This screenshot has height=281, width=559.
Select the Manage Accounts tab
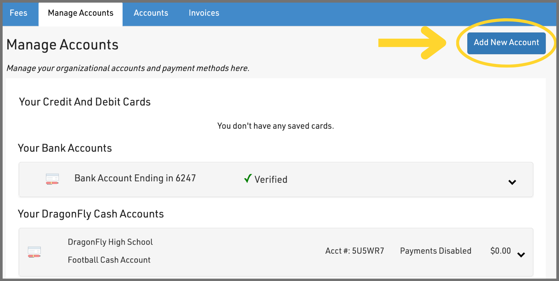81,13
